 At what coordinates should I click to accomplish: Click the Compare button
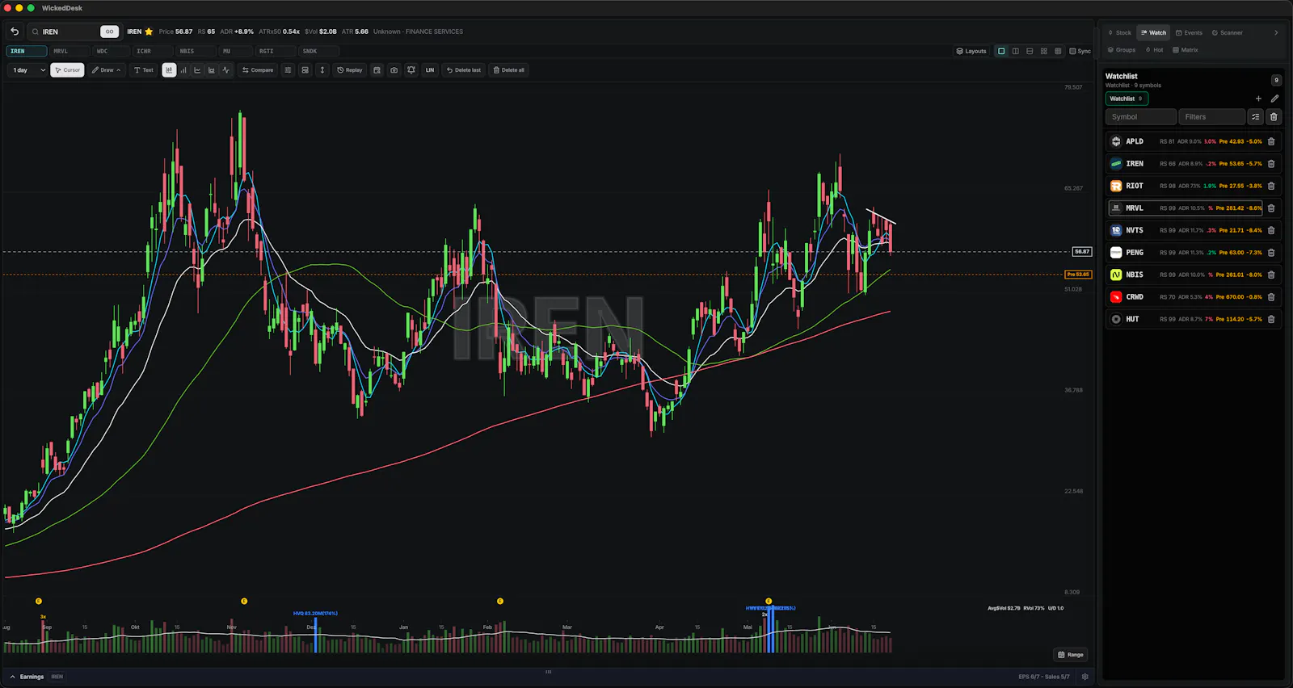pos(258,70)
